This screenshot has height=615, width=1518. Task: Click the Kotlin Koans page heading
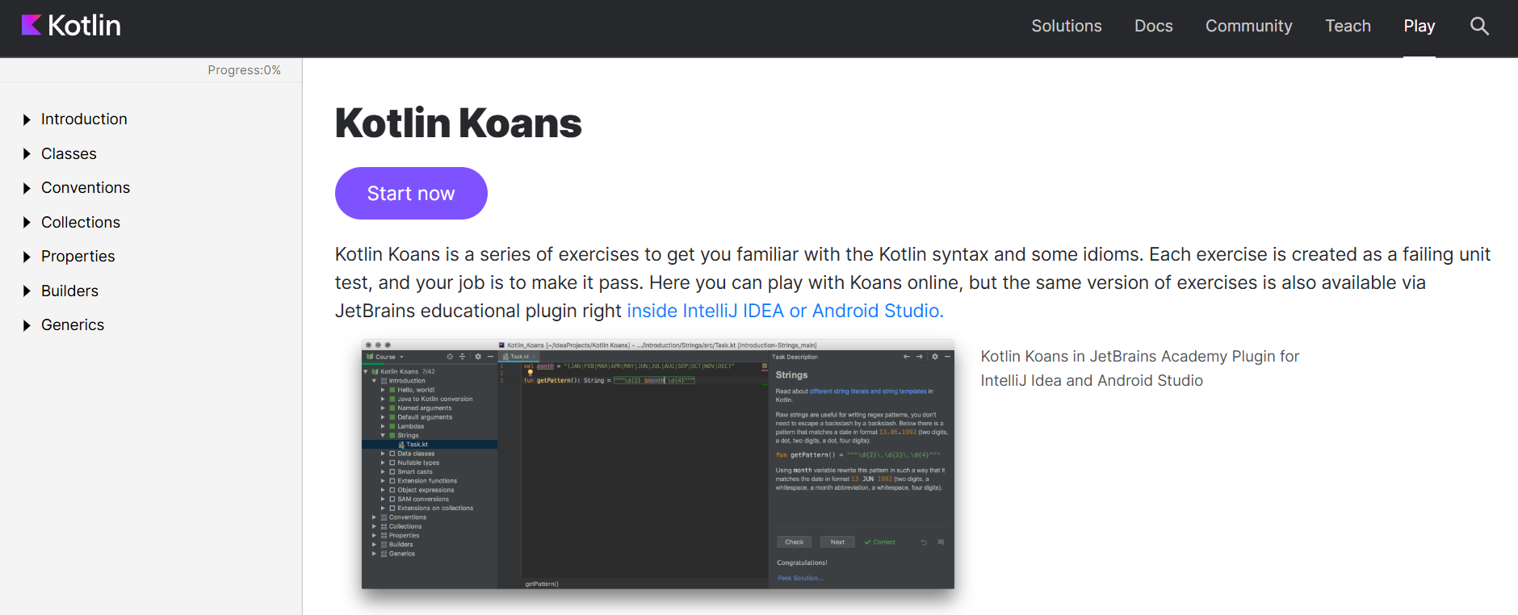click(458, 123)
